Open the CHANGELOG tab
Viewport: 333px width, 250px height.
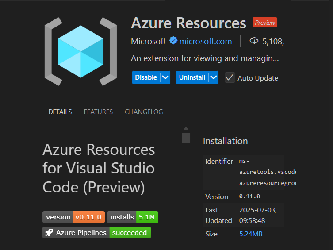click(144, 112)
